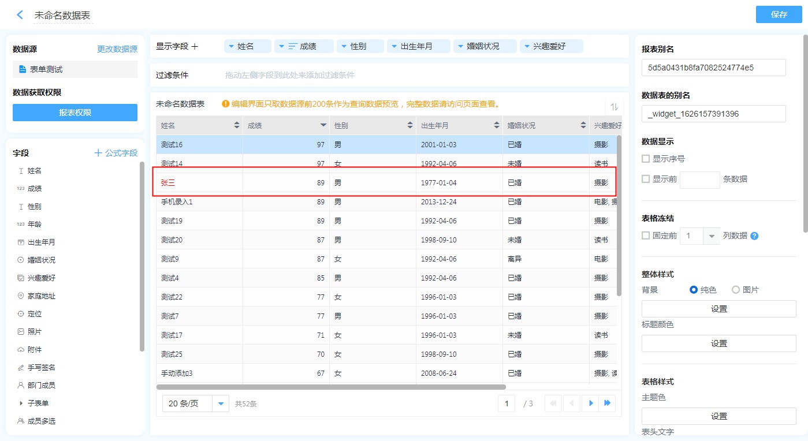Enable the 显示序号 checkbox
Screen dimensions: 808x441
646,159
